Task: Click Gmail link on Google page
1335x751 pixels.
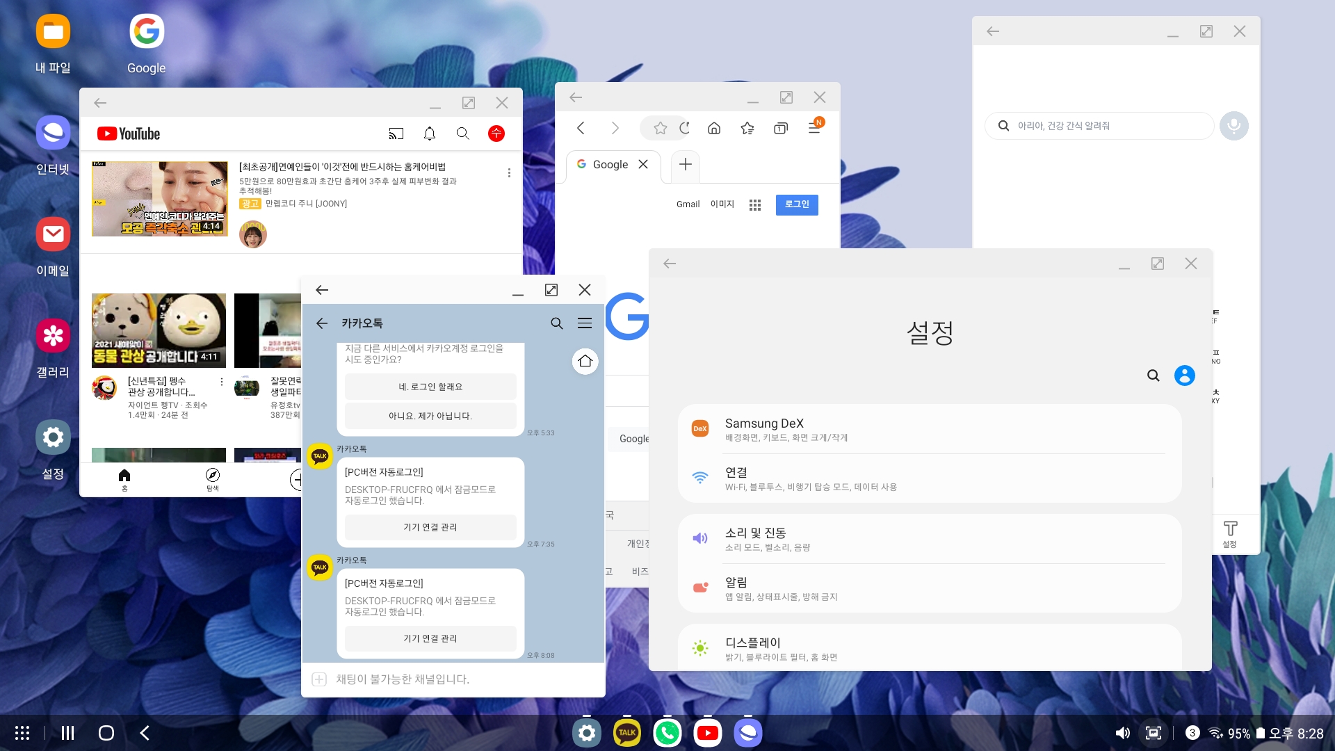Action: click(x=688, y=204)
